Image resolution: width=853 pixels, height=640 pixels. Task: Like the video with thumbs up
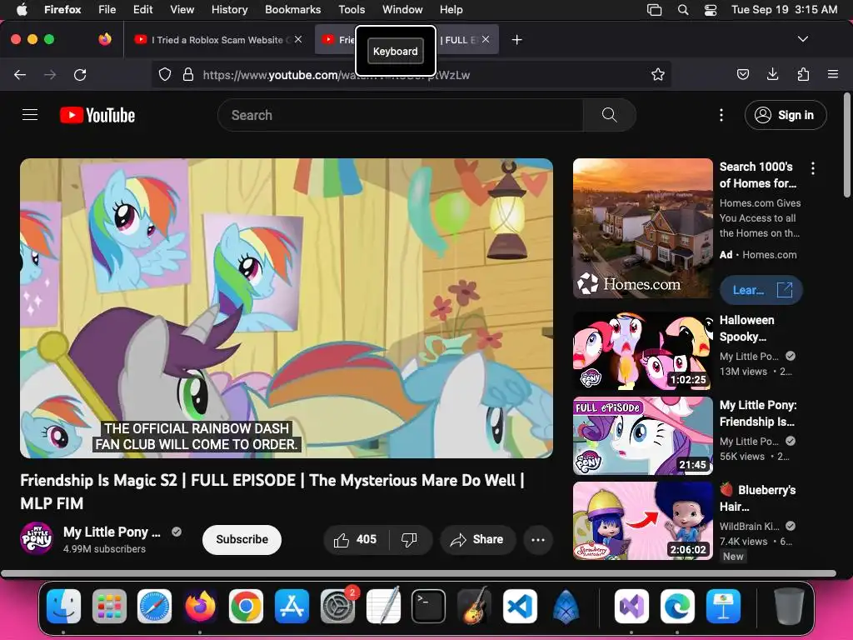(x=356, y=539)
